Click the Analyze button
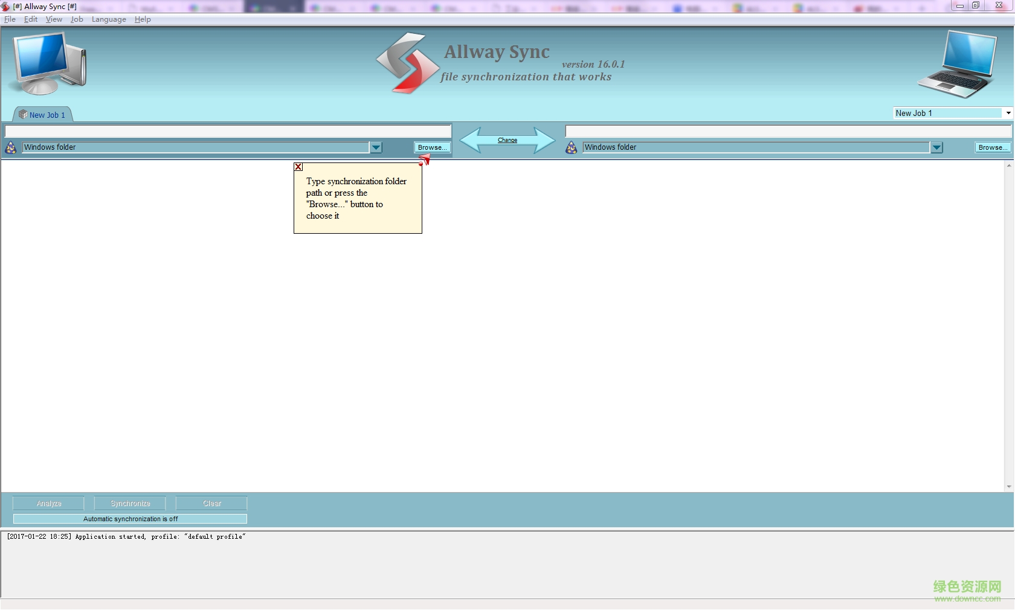The height and width of the screenshot is (610, 1015). click(x=48, y=503)
